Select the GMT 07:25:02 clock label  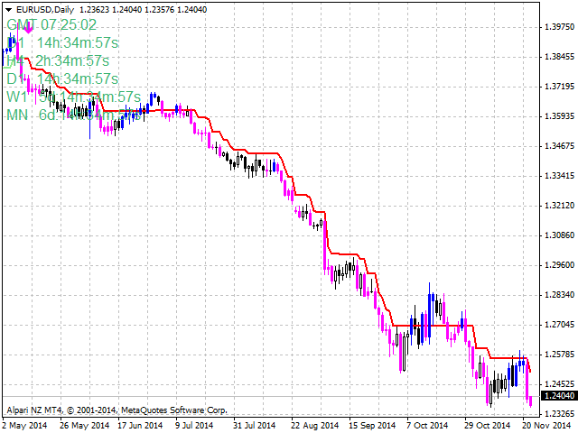point(51,24)
